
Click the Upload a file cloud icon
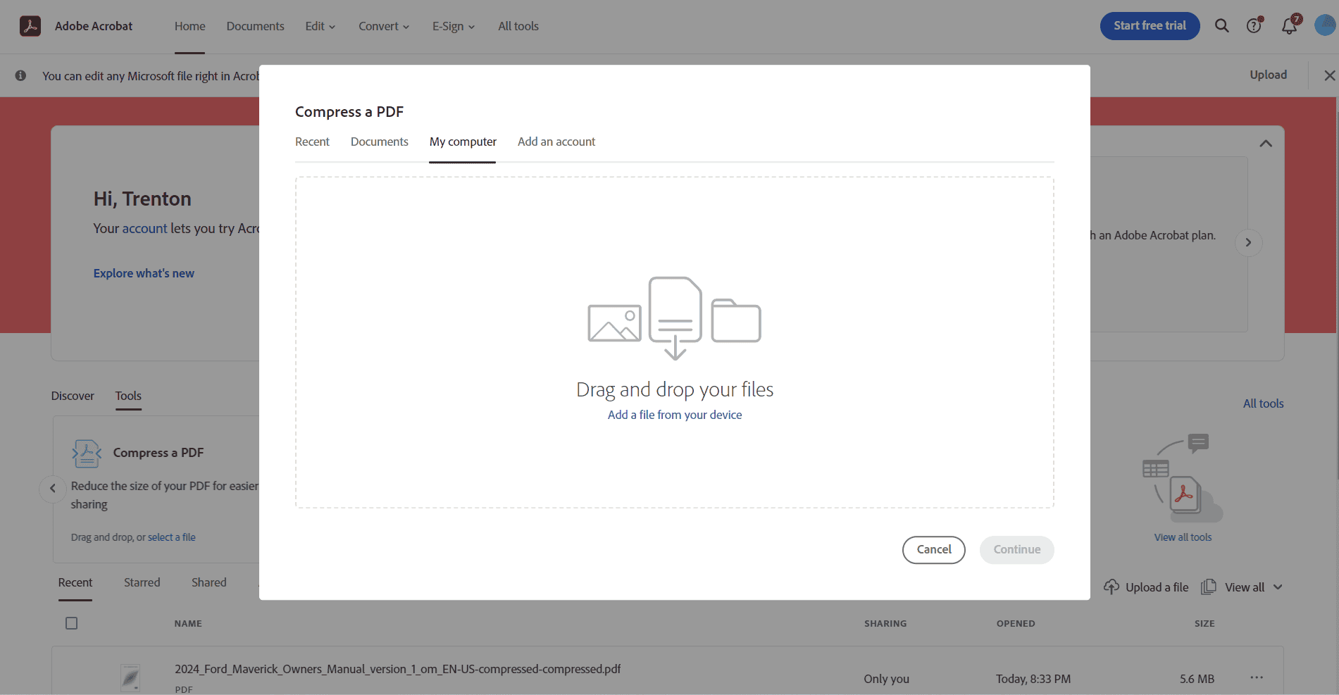[1111, 587]
